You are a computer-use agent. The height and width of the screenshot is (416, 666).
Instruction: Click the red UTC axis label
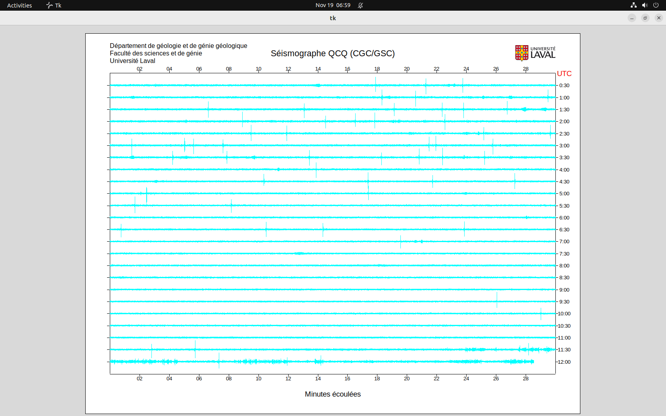564,74
